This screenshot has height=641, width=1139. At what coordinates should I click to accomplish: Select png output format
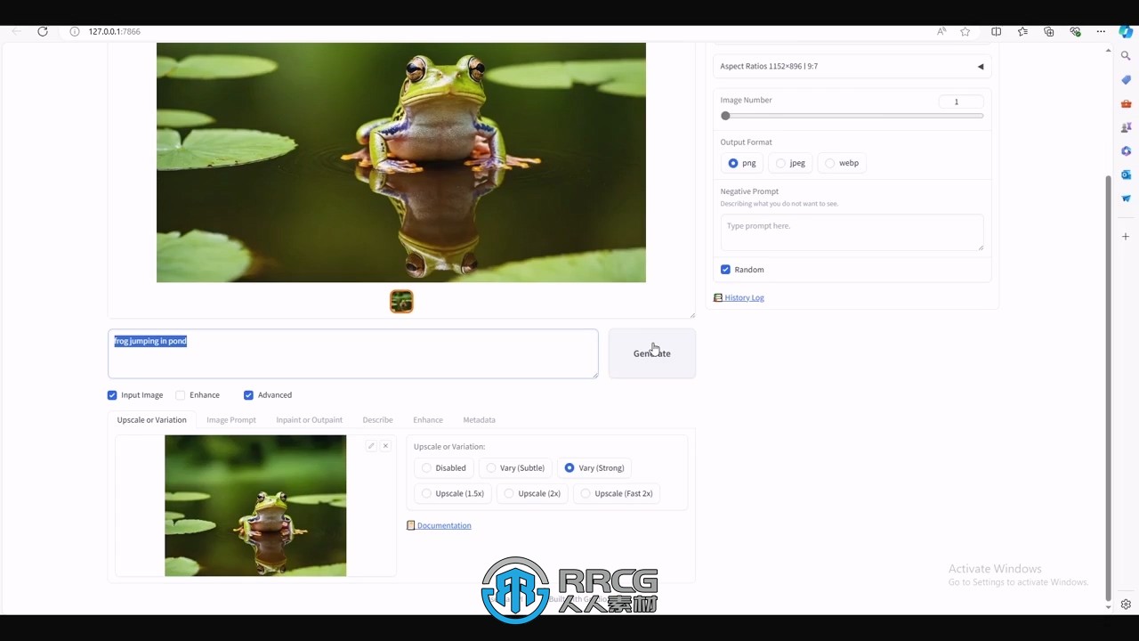click(740, 163)
